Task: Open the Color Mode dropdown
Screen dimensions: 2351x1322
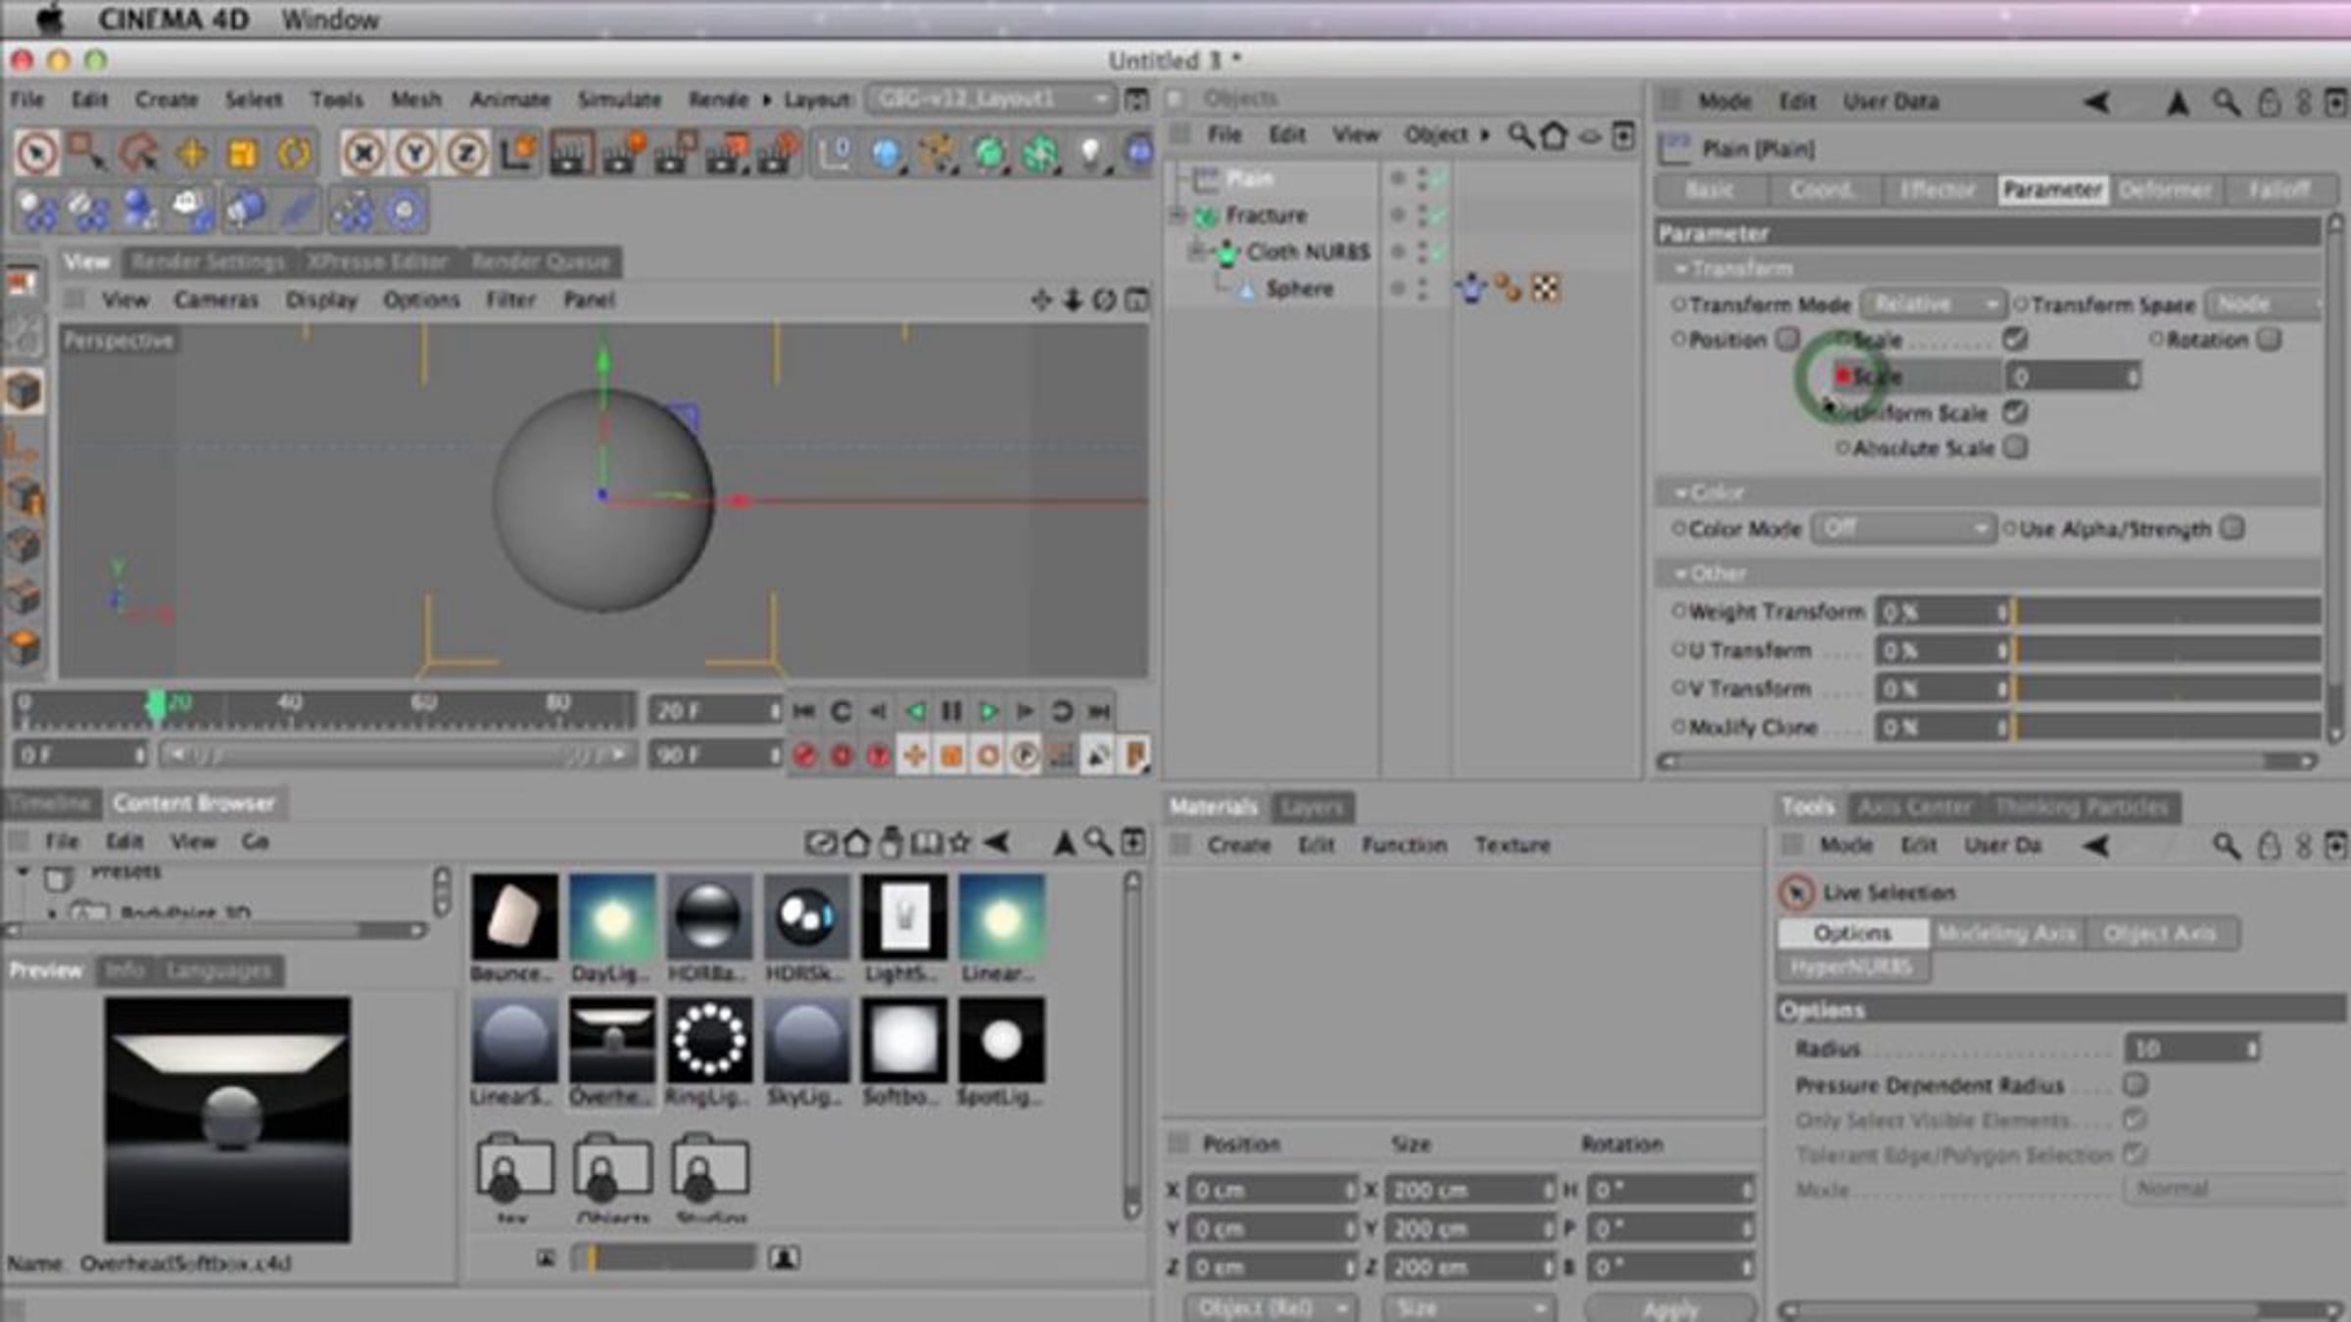Action: pyautogui.click(x=1901, y=529)
